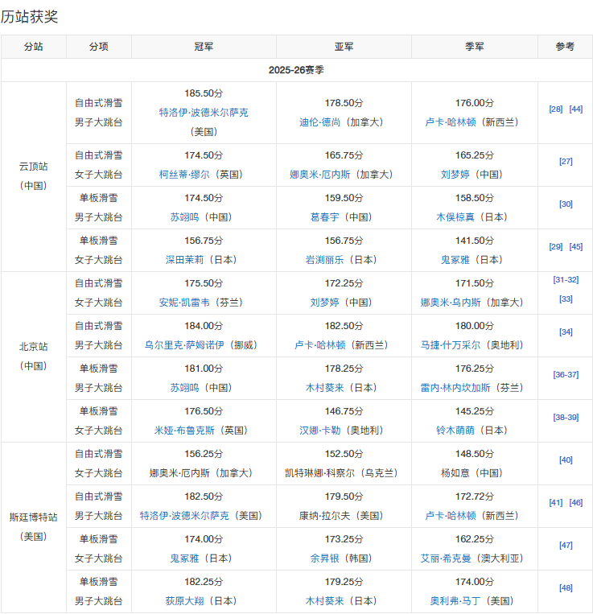Select the 冠军 column header

(204, 47)
